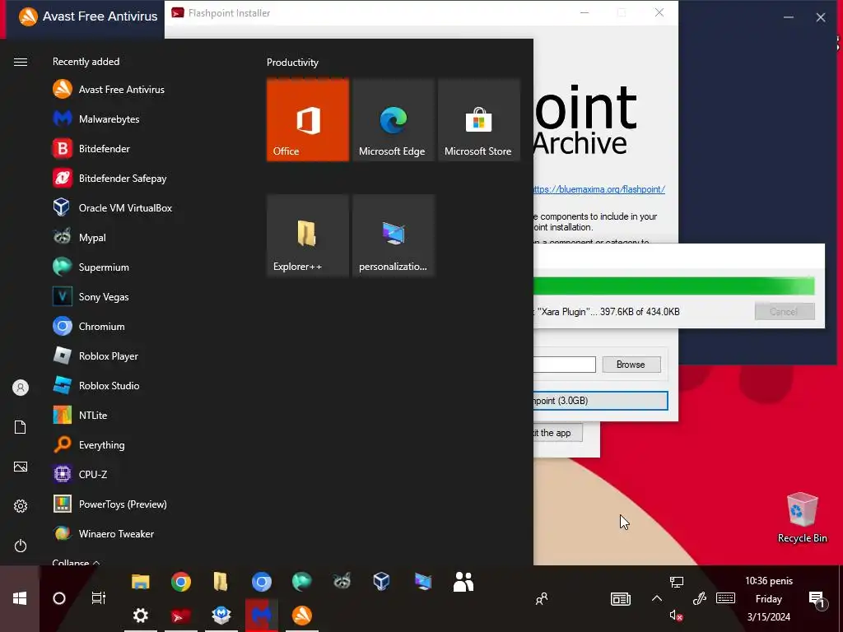Image resolution: width=843 pixels, height=632 pixels.
Task: Open Supermium from the taskbar
Action: tap(301, 582)
